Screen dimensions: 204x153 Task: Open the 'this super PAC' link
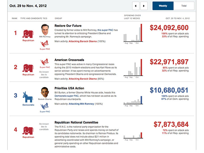tap(105, 30)
